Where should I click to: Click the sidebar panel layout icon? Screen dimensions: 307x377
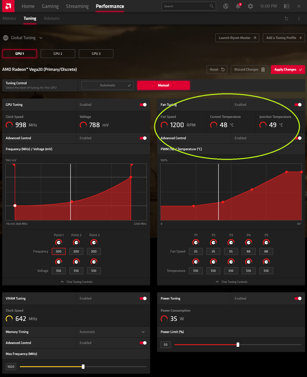click(x=287, y=6)
